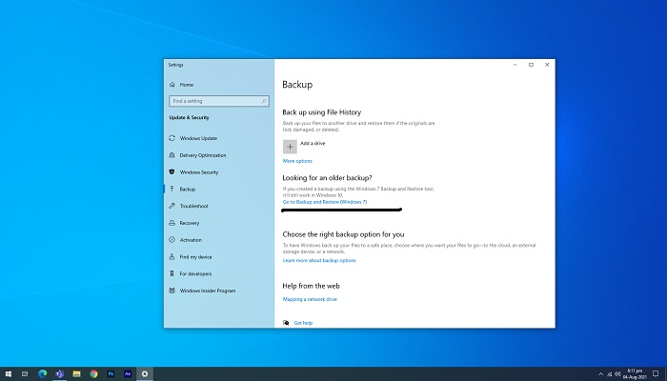Screen dimensions: 667x381
Task: Click the Settings gear in the taskbar
Action: pos(145,374)
